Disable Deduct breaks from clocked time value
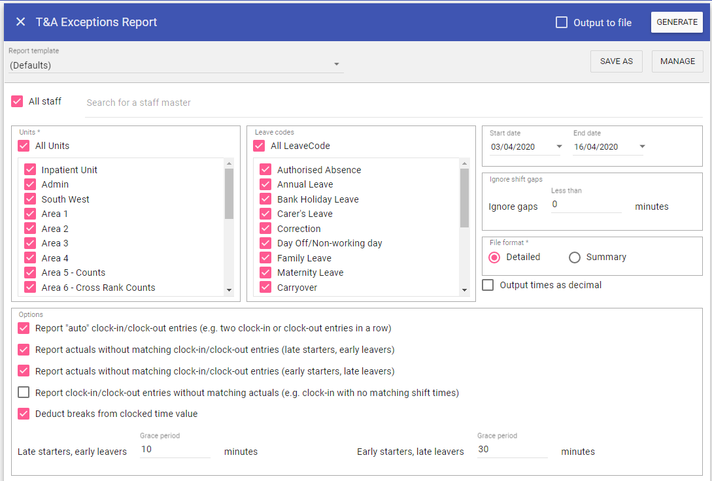This screenshot has height=481, width=712. [24, 414]
